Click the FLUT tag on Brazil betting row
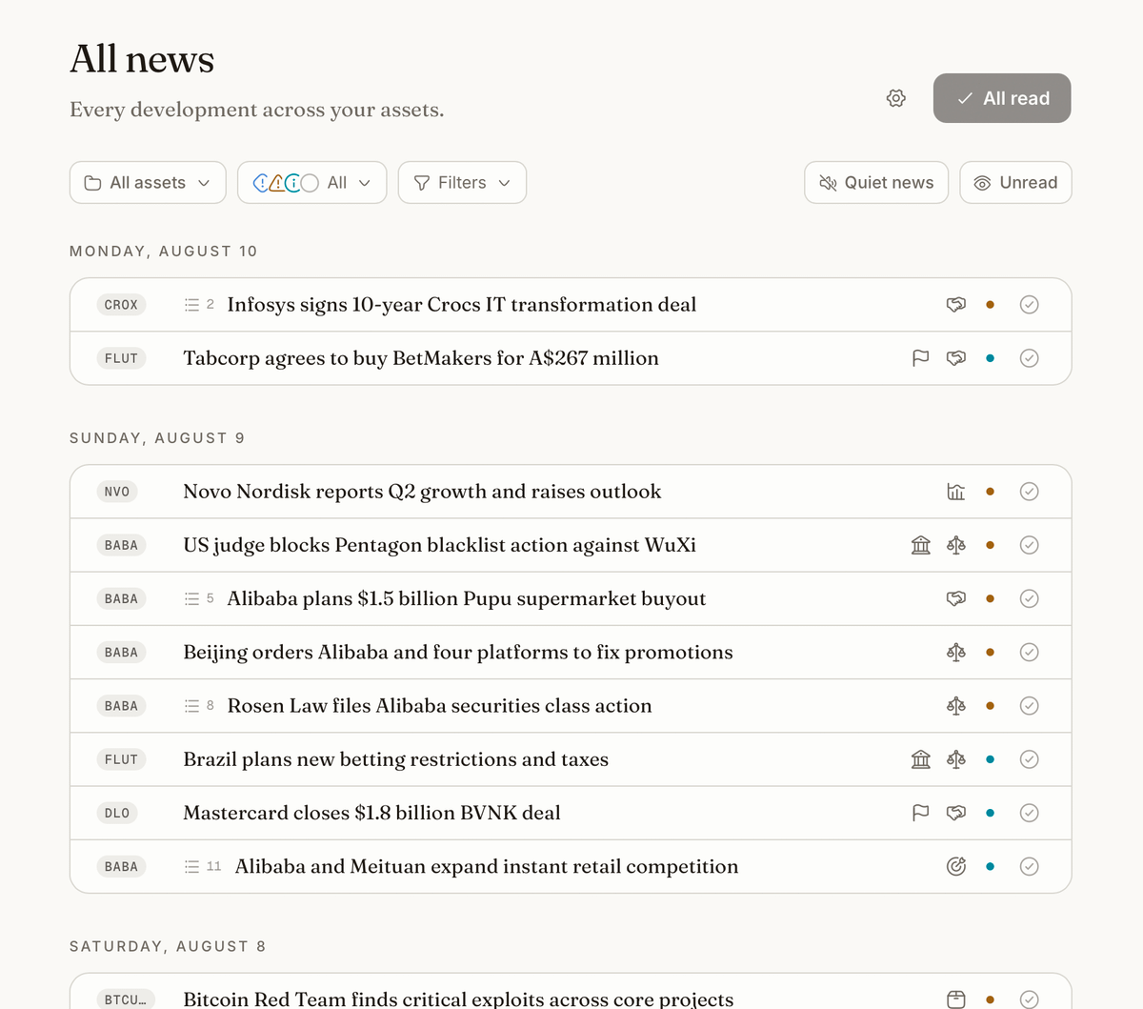 click(x=121, y=759)
